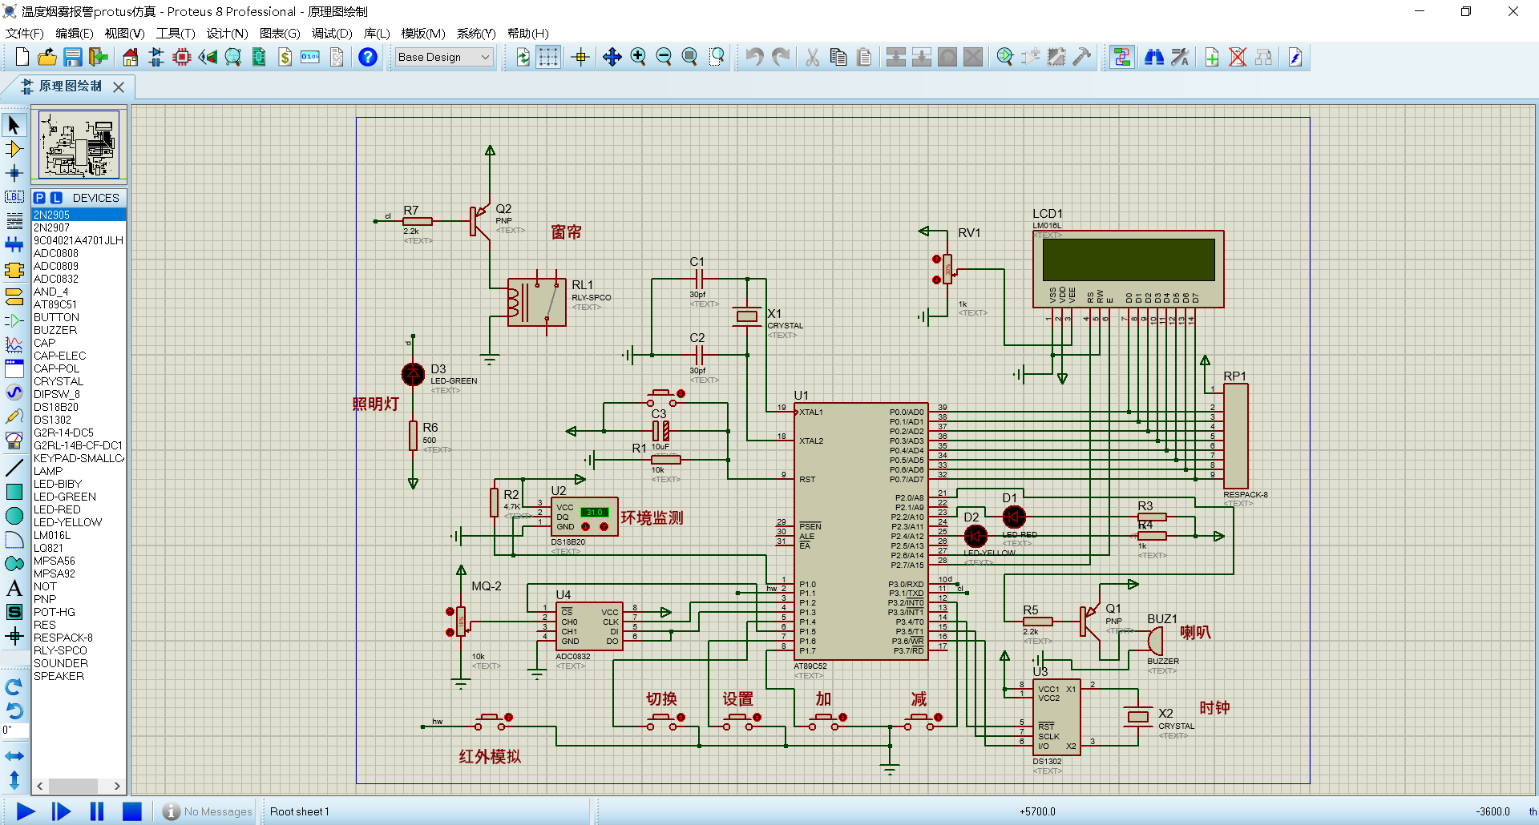Viewport: 1539px width, 825px height.
Task: Zoom to selected area
Action: point(717,57)
